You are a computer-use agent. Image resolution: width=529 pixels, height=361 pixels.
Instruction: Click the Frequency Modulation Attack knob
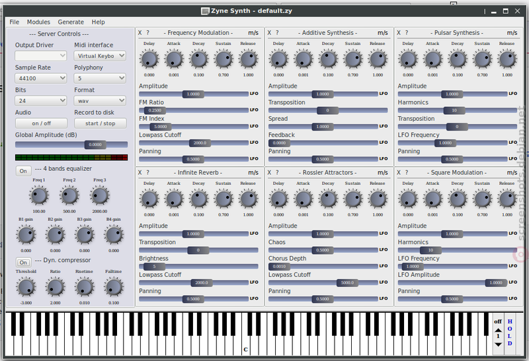click(x=174, y=59)
